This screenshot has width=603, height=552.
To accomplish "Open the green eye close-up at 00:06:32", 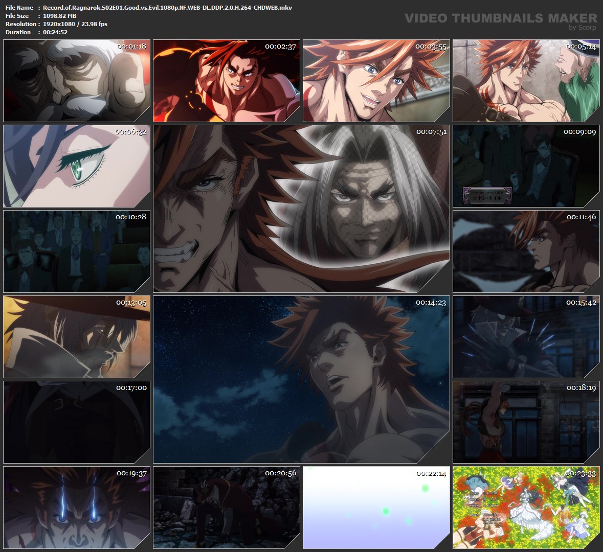I will pos(77,166).
